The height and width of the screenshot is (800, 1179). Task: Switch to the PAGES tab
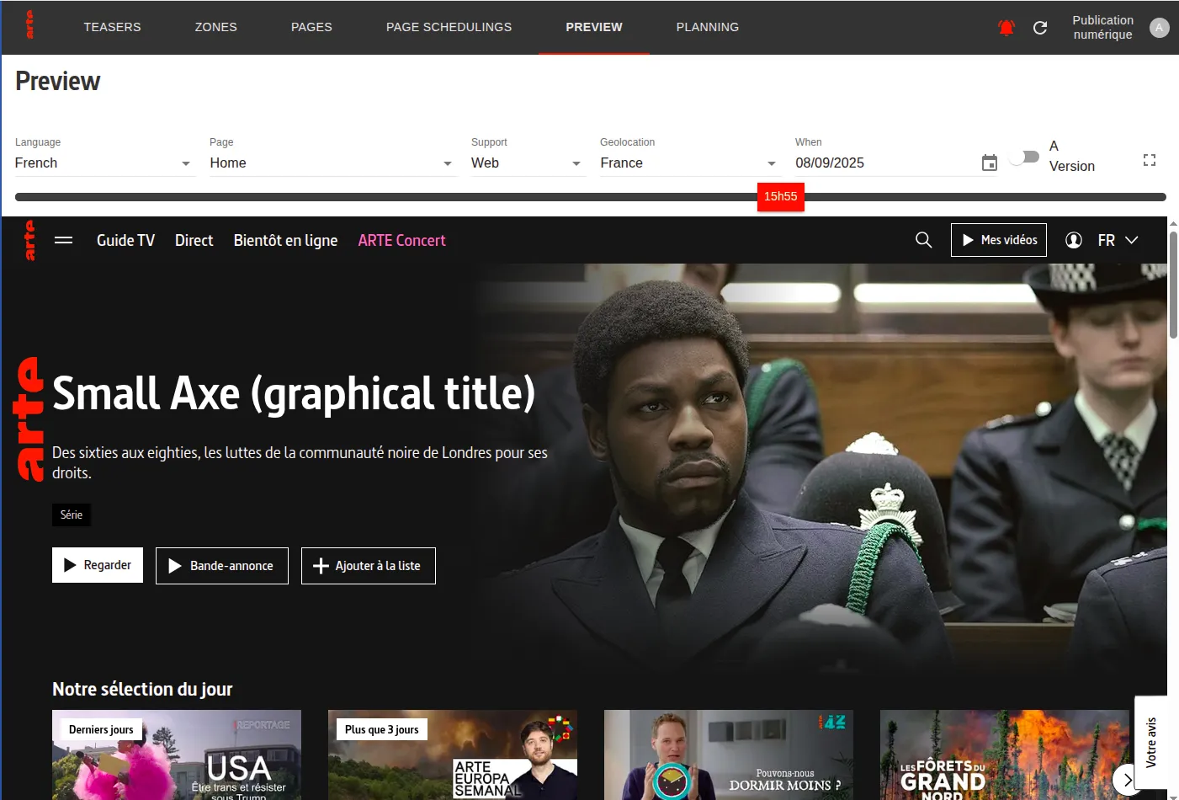point(311,27)
